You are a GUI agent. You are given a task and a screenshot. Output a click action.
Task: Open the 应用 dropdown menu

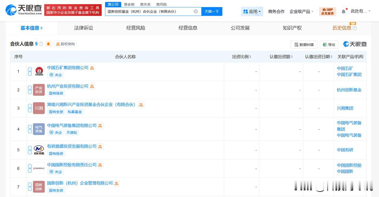[252, 11]
